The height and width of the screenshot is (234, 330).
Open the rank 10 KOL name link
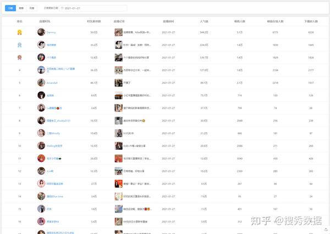54,146
